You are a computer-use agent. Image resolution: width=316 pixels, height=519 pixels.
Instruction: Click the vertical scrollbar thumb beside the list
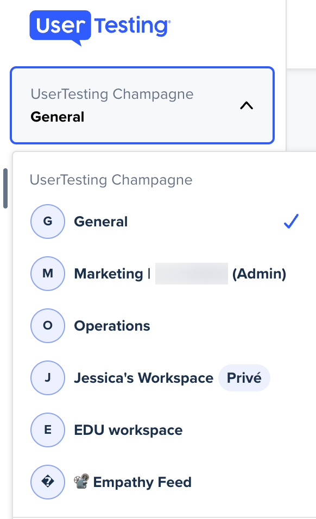coord(5,188)
